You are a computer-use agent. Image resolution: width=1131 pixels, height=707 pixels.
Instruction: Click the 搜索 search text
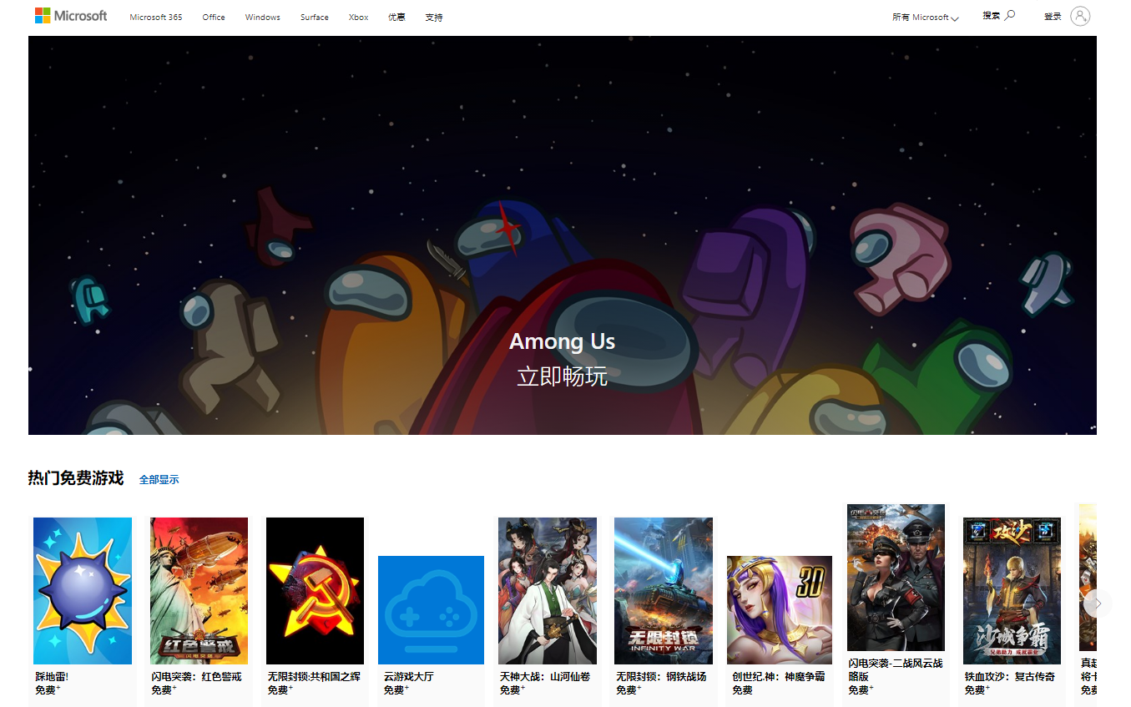point(991,15)
